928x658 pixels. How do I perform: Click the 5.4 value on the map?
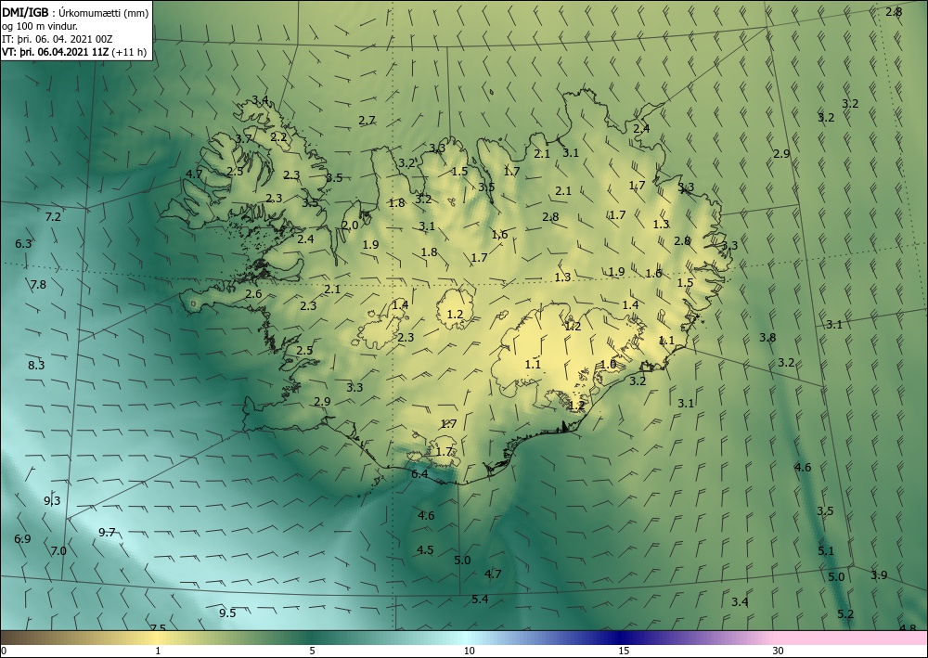(480, 600)
